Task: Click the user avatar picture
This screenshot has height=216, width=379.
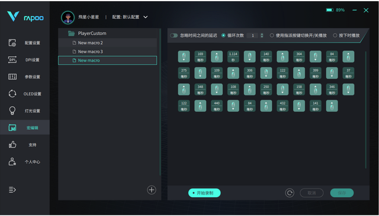Action: (68, 17)
